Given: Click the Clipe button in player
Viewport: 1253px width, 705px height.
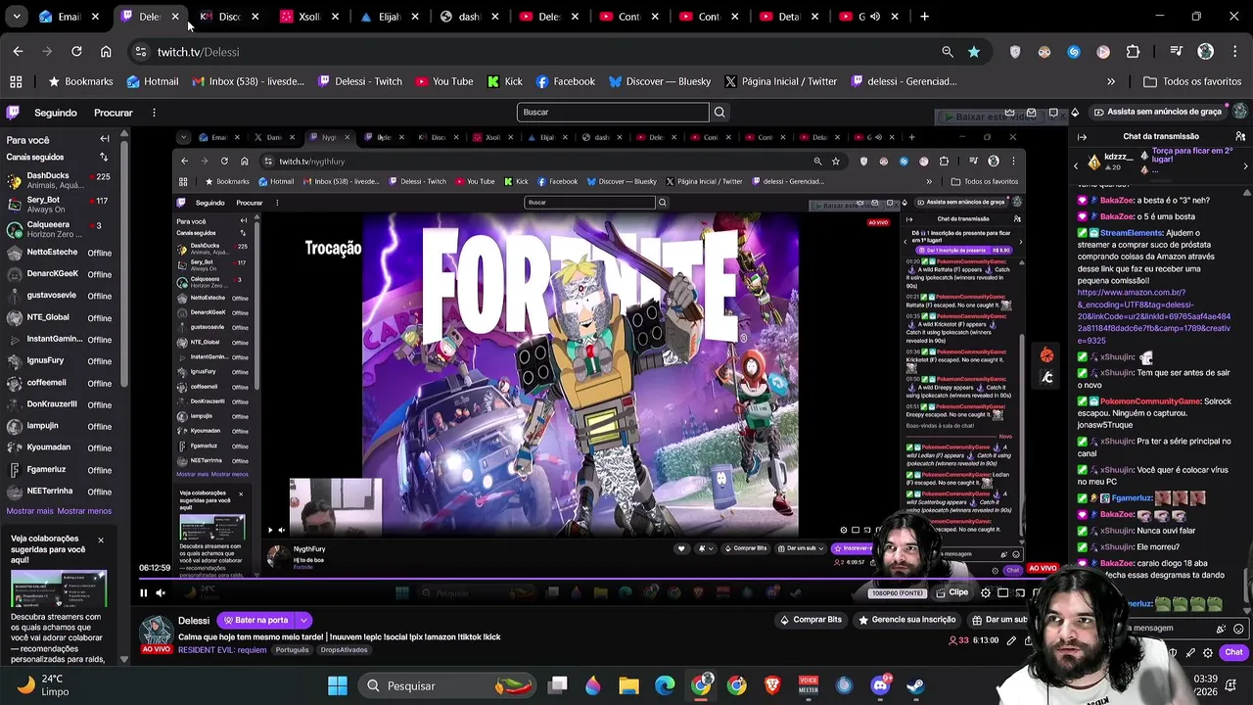Looking at the screenshot, I should click(952, 592).
